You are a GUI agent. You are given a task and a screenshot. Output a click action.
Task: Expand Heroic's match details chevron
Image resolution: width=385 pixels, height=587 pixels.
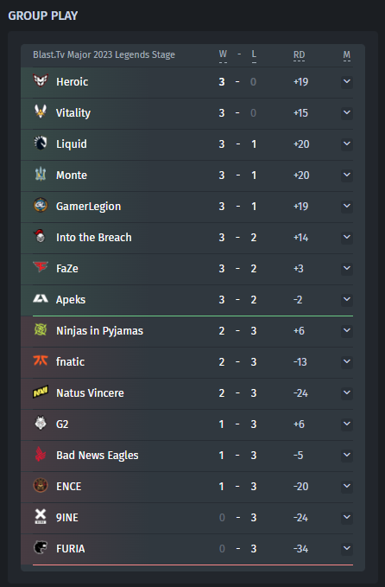pyautogui.click(x=347, y=81)
